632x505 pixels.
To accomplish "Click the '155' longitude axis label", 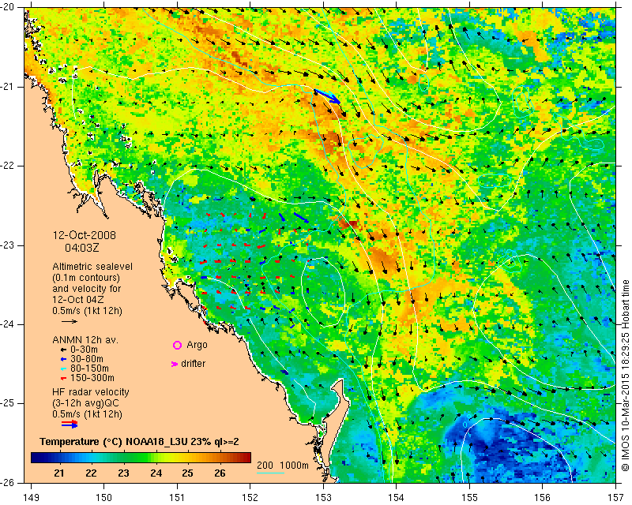I will [x=469, y=498].
